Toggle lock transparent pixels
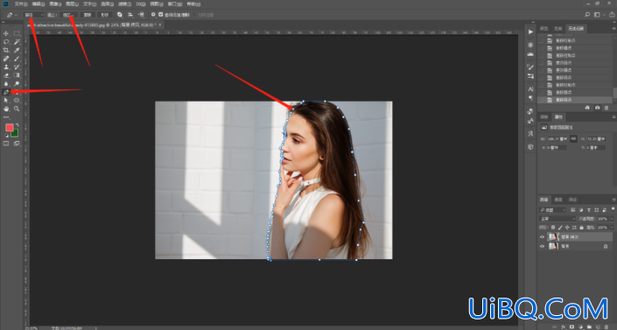Viewport: 617px width, 330px height. (553, 228)
